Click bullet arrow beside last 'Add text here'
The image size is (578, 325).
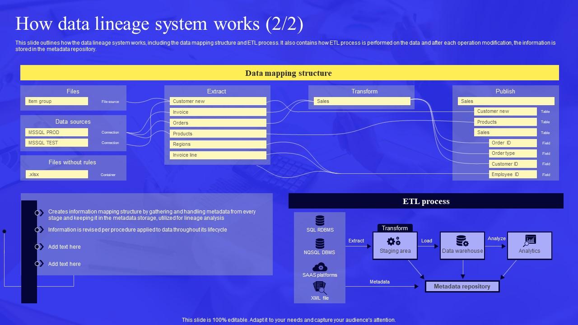[x=40, y=264]
